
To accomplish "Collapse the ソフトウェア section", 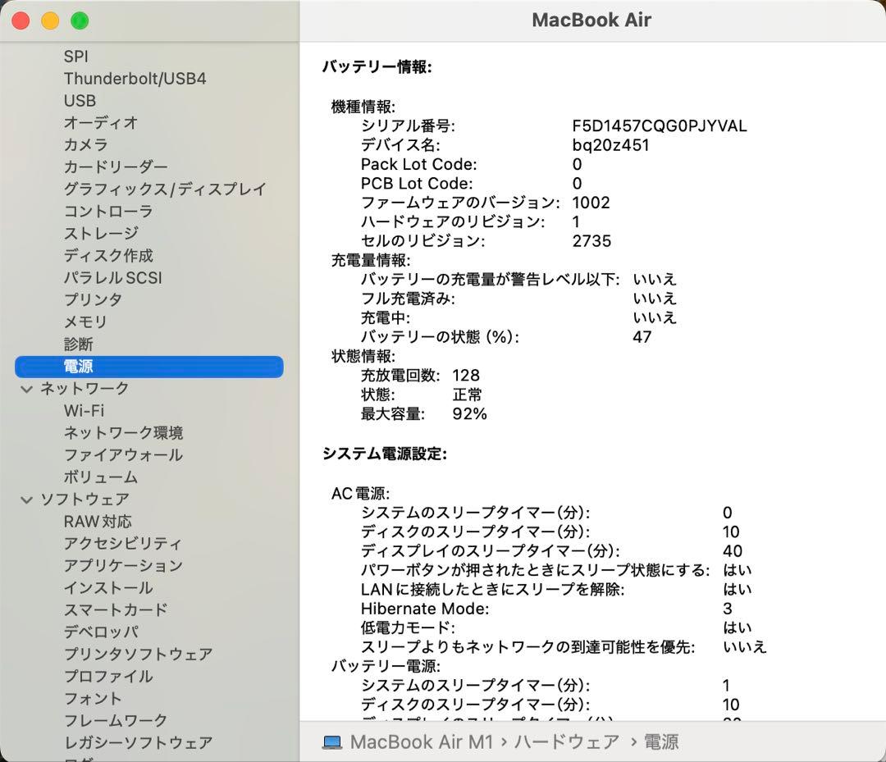I will point(27,499).
